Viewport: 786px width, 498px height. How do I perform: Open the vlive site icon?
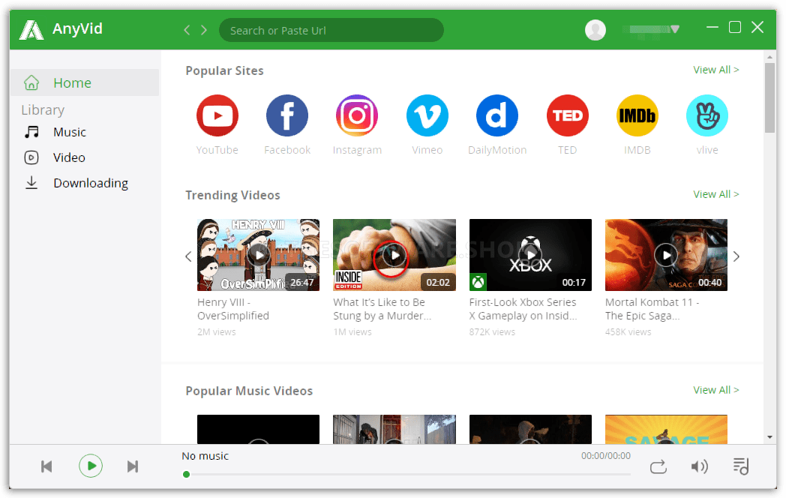click(x=707, y=115)
